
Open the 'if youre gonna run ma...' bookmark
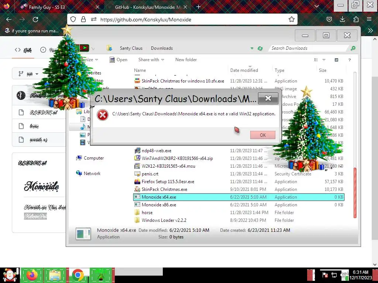pyautogui.click(x=32, y=31)
